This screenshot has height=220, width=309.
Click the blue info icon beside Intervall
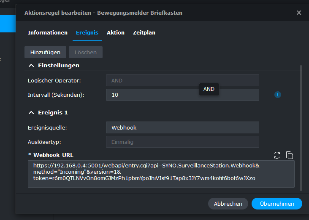(x=278, y=95)
